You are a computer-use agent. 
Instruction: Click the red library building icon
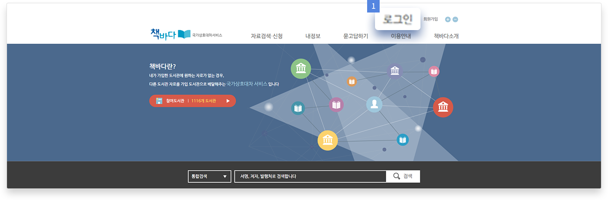point(443,107)
